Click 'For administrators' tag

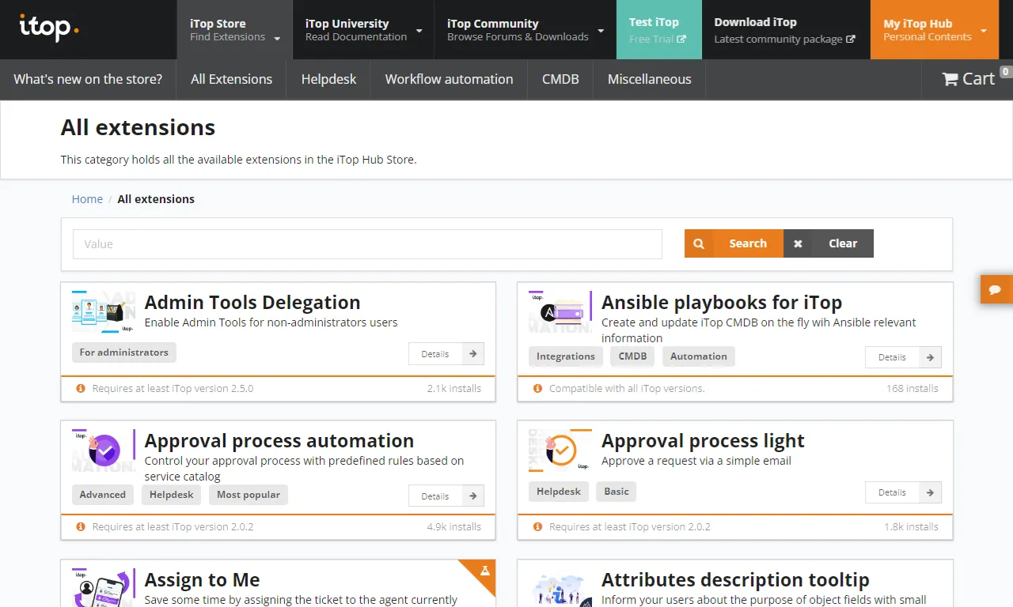123,353
